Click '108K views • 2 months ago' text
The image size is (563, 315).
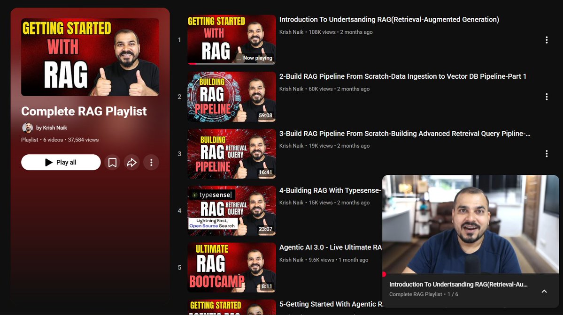(x=341, y=32)
